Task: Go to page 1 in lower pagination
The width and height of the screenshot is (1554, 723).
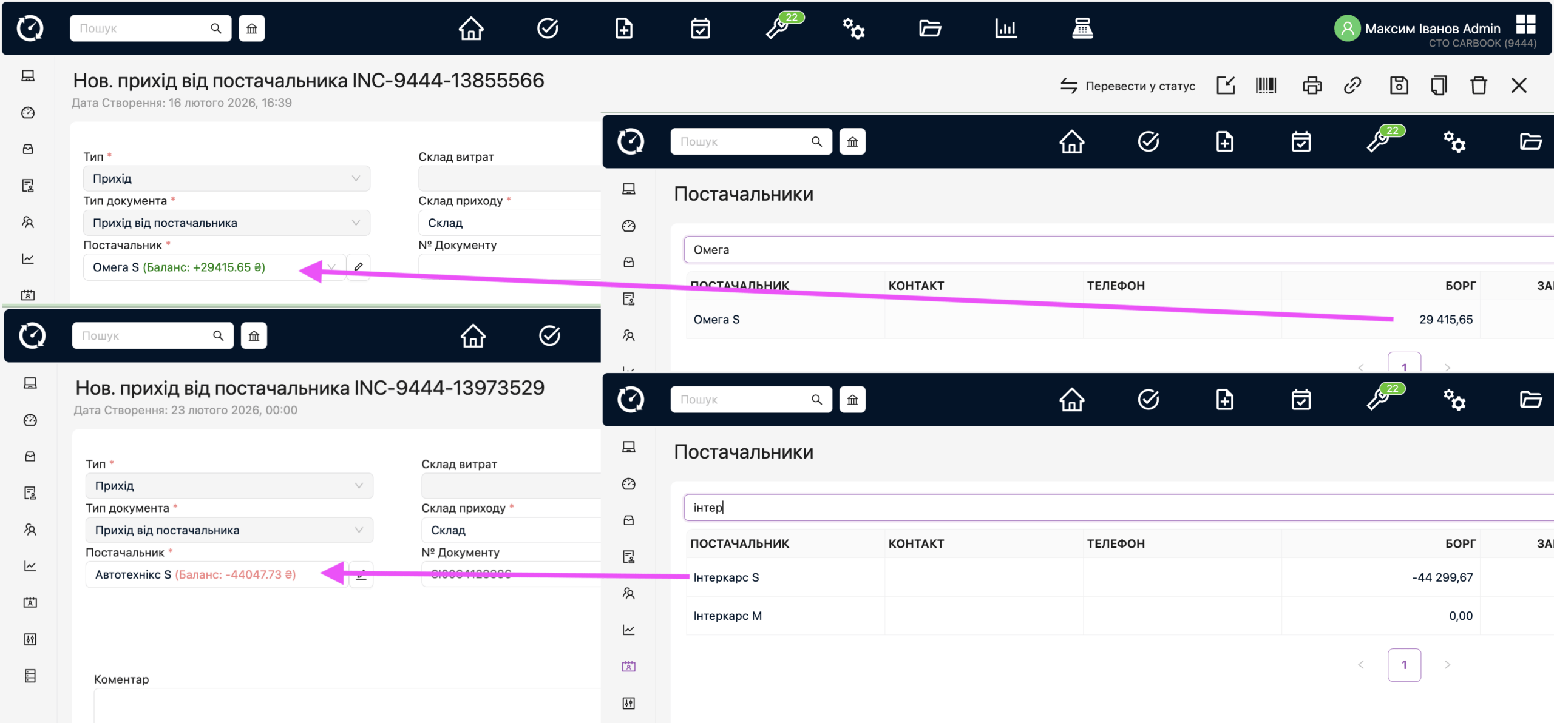Action: [1403, 665]
